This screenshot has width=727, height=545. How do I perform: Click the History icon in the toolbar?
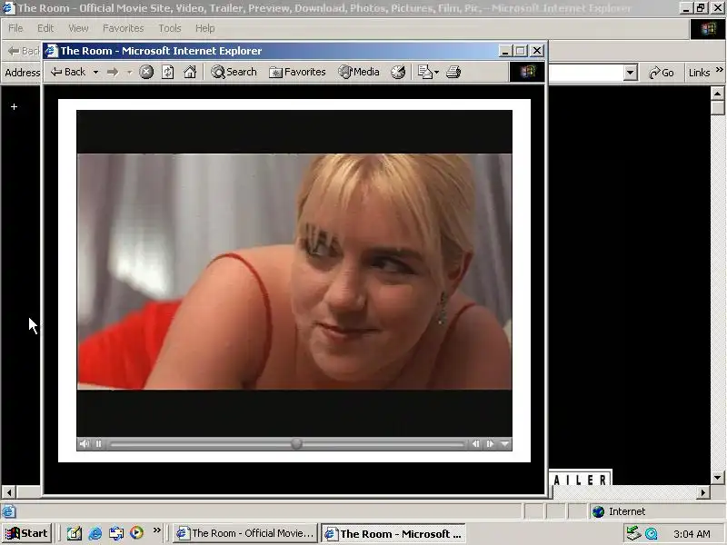(x=398, y=72)
